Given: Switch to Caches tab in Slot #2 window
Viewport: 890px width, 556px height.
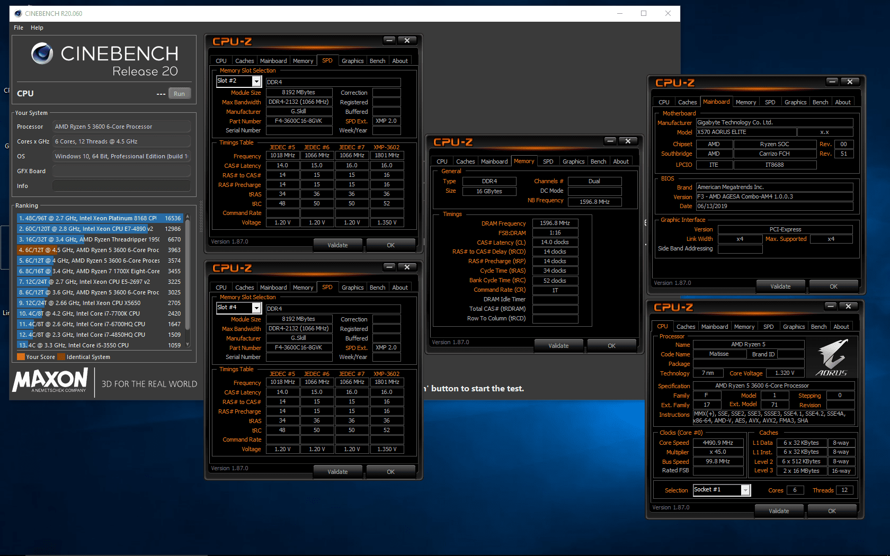Looking at the screenshot, I should pyautogui.click(x=244, y=61).
